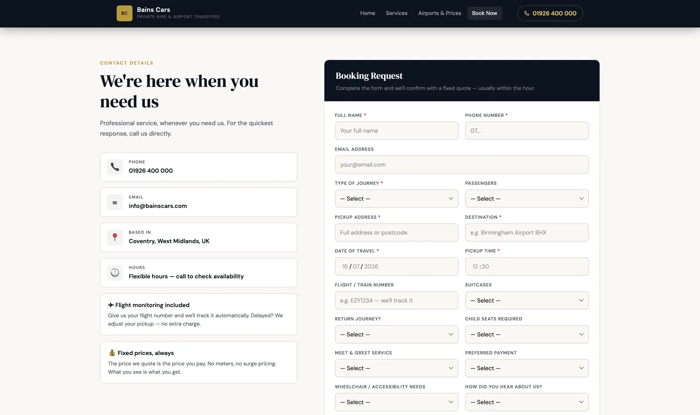Click the Full Name input field

pos(396,131)
